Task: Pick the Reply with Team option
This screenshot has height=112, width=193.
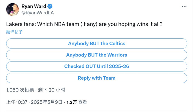Action: pyautogui.click(x=96, y=78)
